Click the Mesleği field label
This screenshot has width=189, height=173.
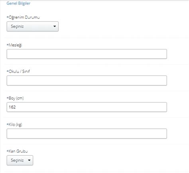click(14, 45)
